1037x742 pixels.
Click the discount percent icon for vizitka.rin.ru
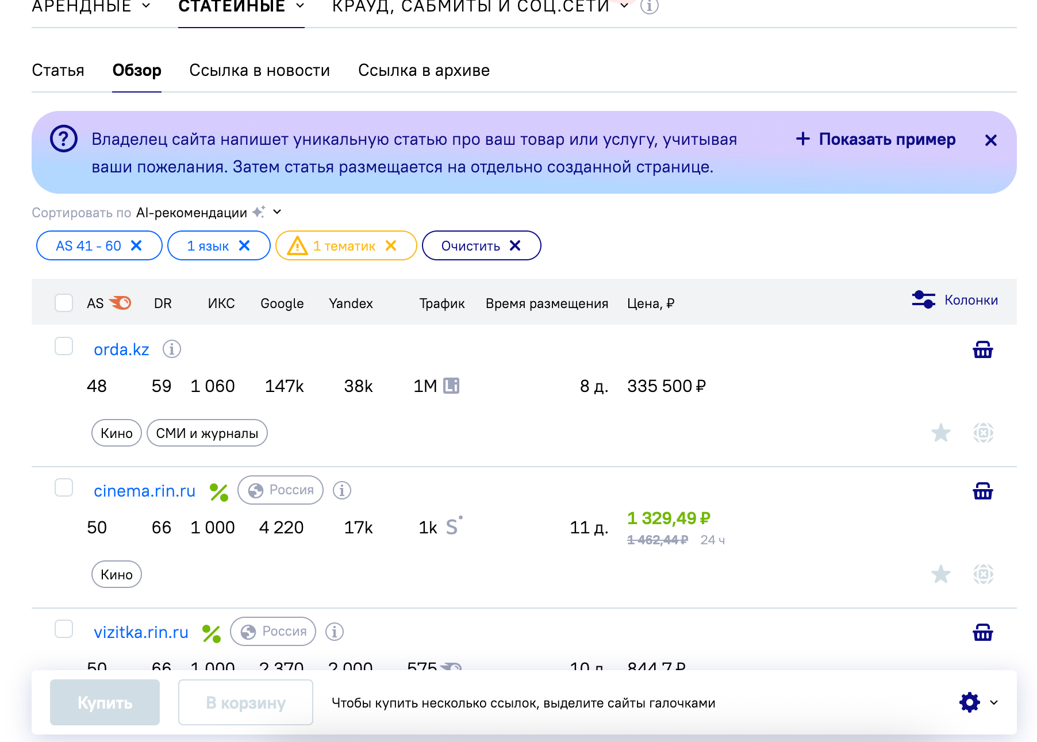[x=212, y=633]
